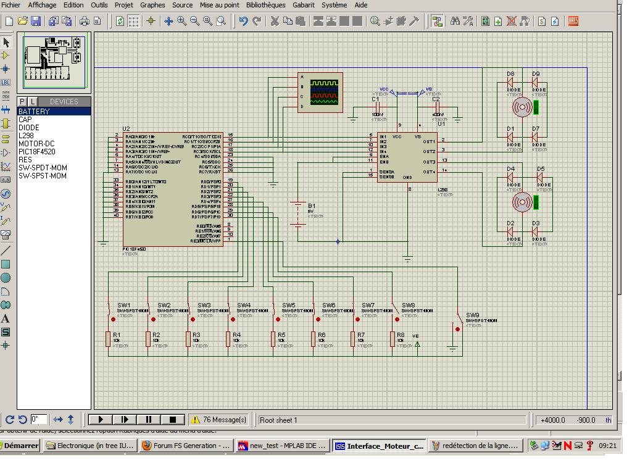Viewport: 632px width, 474px height.
Task: Click the schematic overview thumbnail
Action: point(55,60)
